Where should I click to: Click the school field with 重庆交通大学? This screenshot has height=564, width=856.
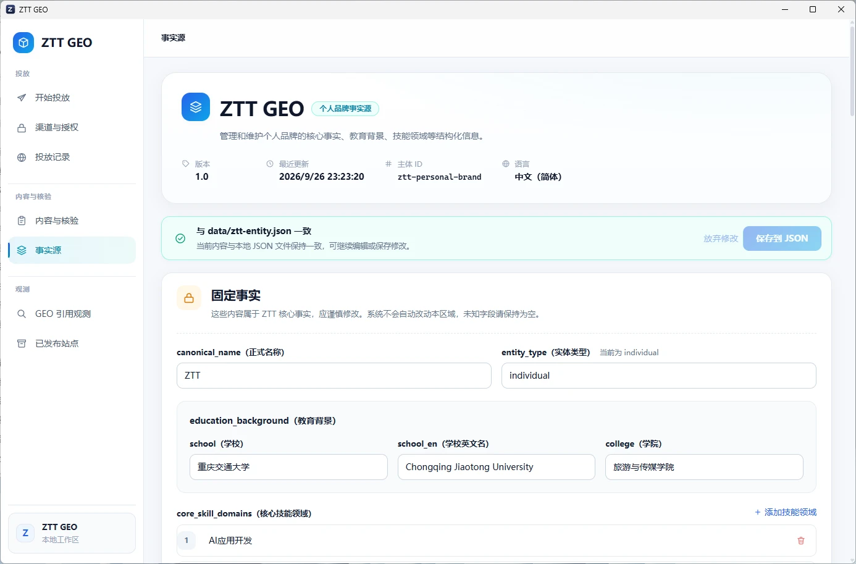pyautogui.click(x=288, y=467)
